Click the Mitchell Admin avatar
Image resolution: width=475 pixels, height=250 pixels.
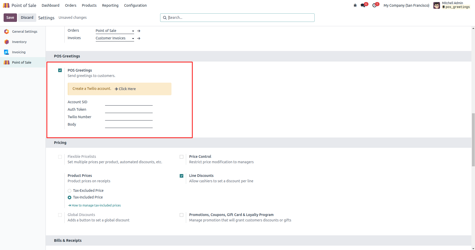(437, 5)
